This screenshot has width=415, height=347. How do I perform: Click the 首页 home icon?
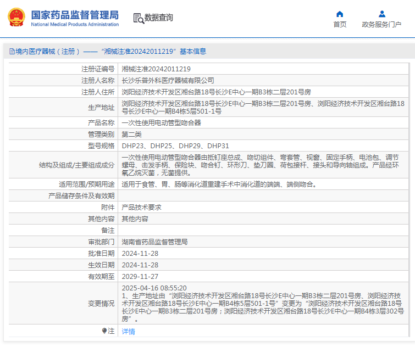tap(340, 14)
